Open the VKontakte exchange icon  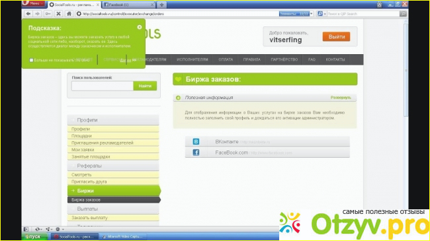(196, 141)
